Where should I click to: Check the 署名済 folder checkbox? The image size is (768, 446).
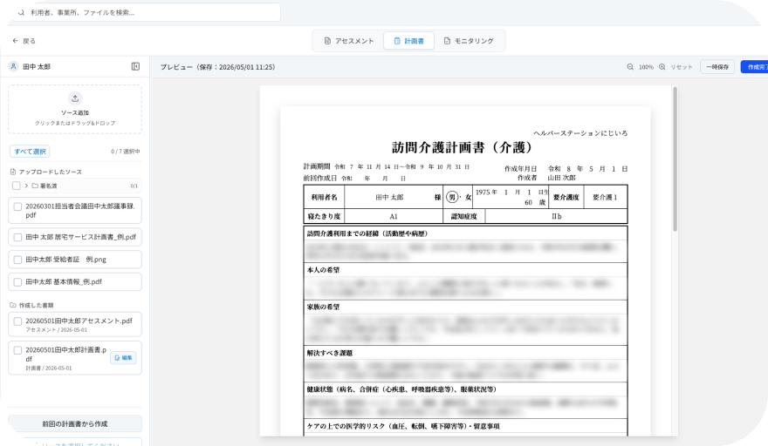[x=17, y=186]
